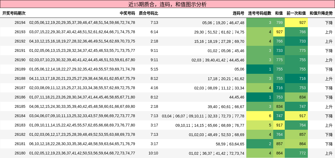Click trend 上升 in row 26180
This screenshot has width=335, height=158.
pyautogui.click(x=329, y=153)
